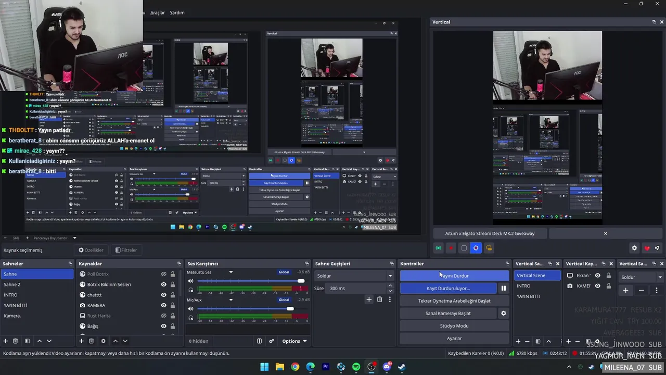Hide chatttt source
Image resolution: width=666 pixels, height=375 pixels.
pyautogui.click(x=163, y=295)
